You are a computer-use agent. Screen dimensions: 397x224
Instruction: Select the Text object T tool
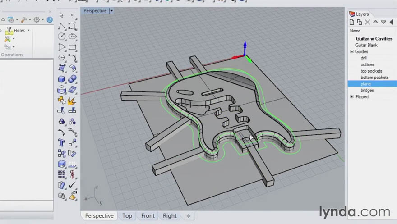point(61,143)
